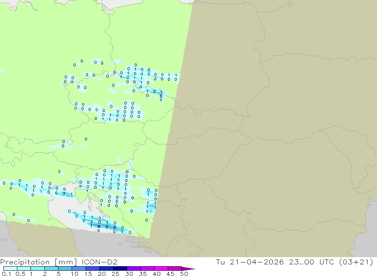The image size is (377, 276).
Task: Click the legend swatch between 15 and 20
Action: tap(93, 268)
